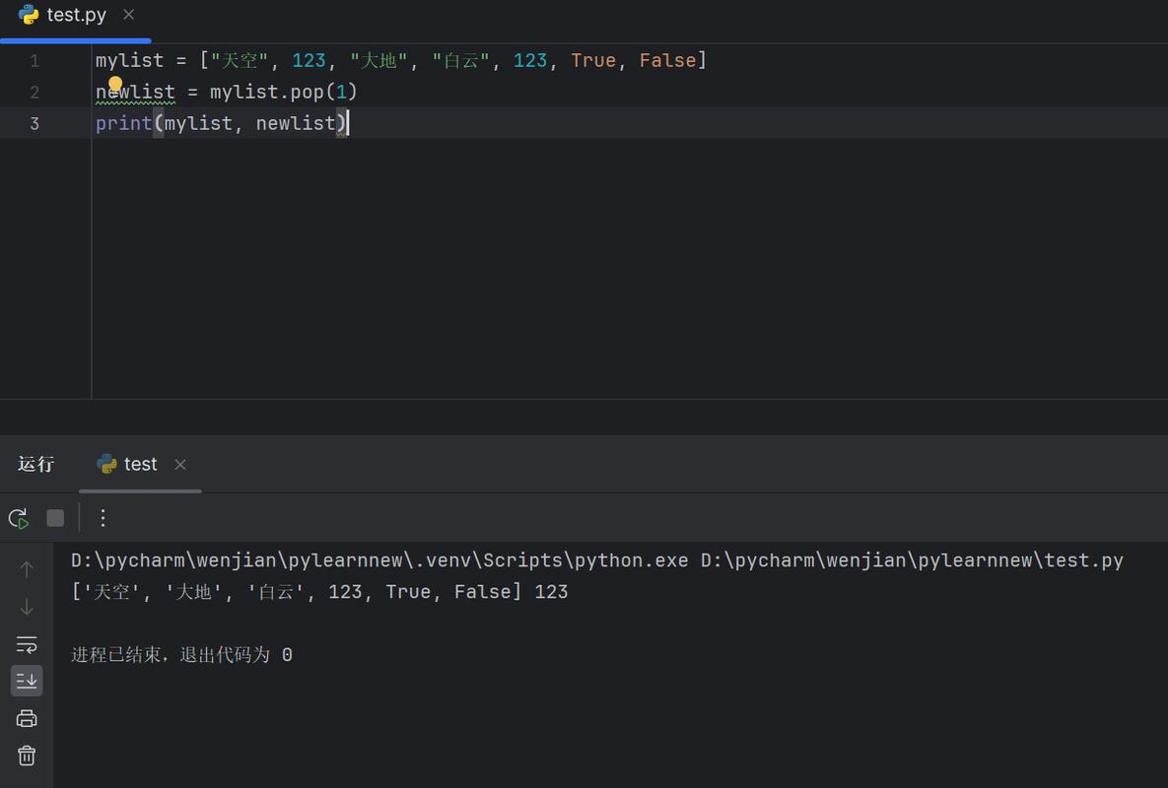This screenshot has height=788, width=1168.
Task: Click the mylist list definition code line
Action: 401,60
